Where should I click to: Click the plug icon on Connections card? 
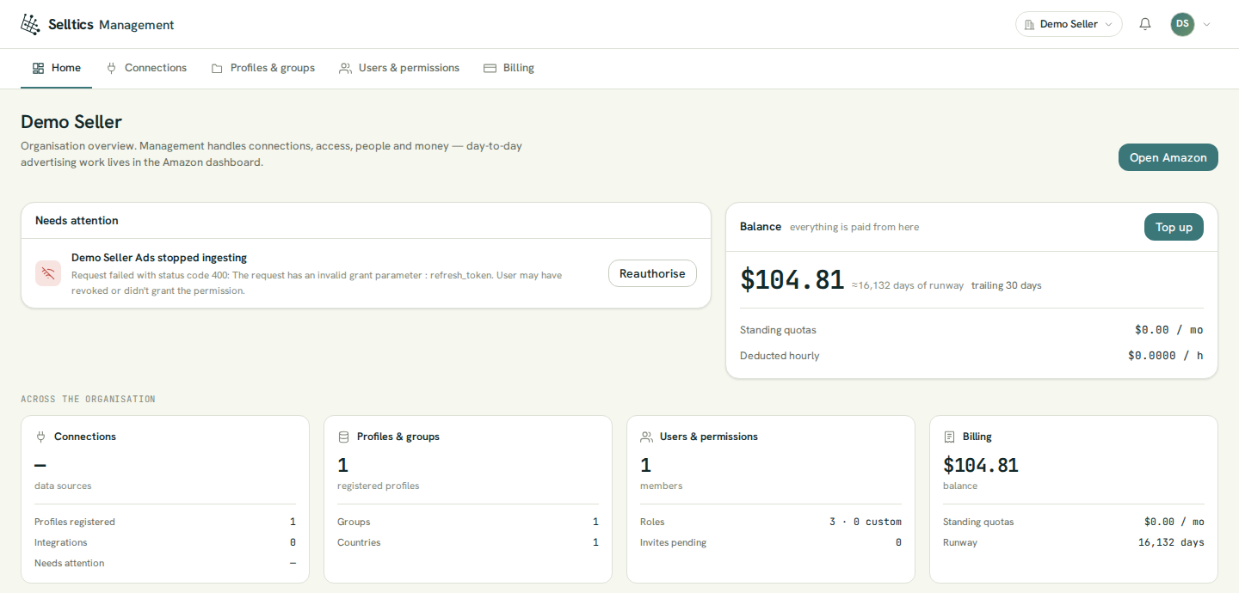[x=40, y=437]
